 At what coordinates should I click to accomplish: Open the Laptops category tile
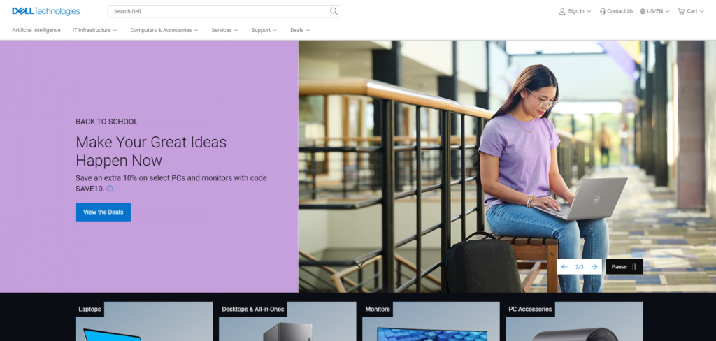point(144,321)
